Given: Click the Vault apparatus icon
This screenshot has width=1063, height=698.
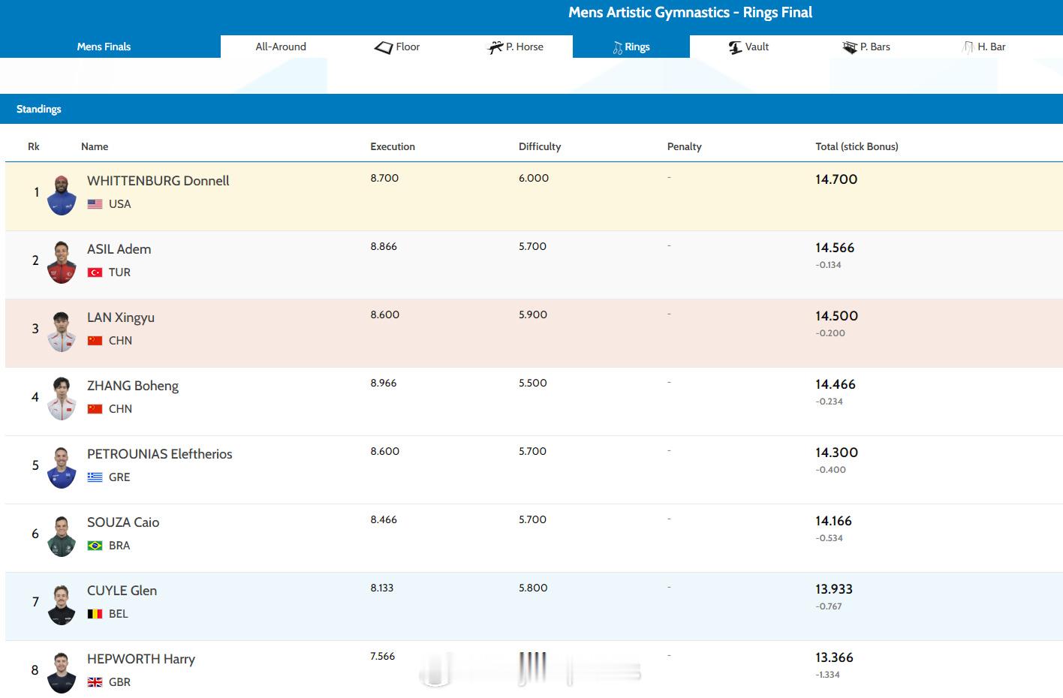Looking at the screenshot, I should (735, 47).
